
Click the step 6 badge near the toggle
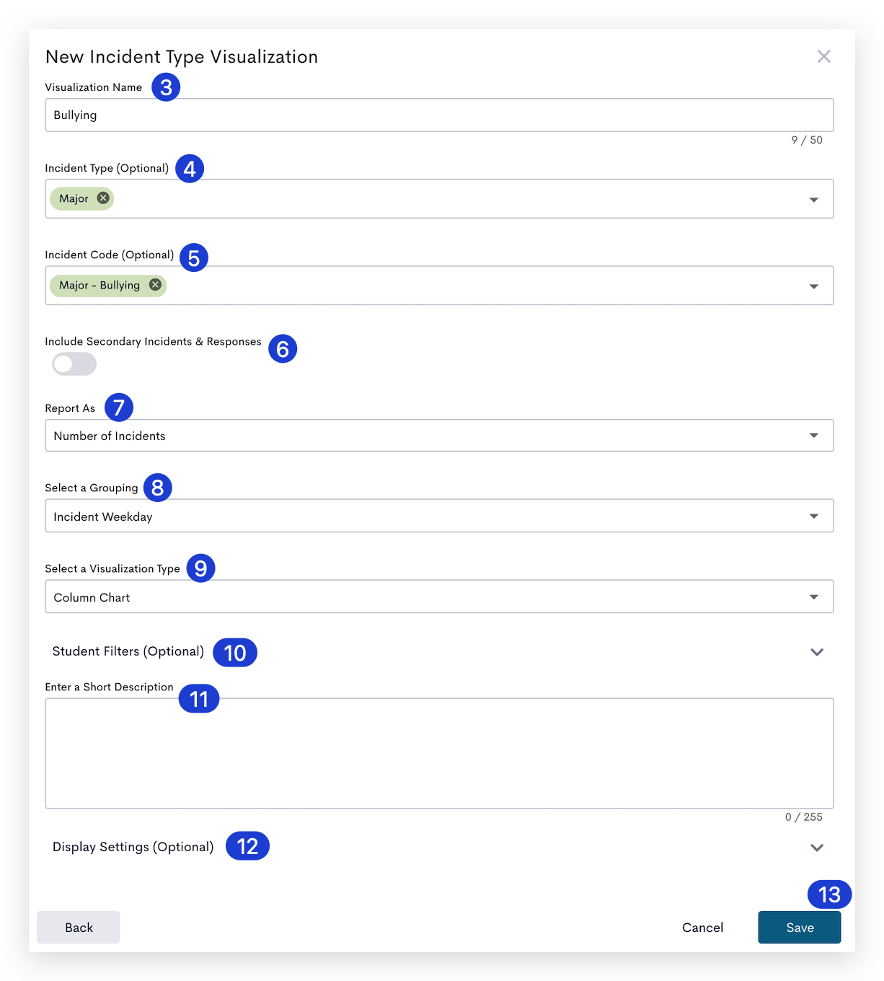pos(283,349)
